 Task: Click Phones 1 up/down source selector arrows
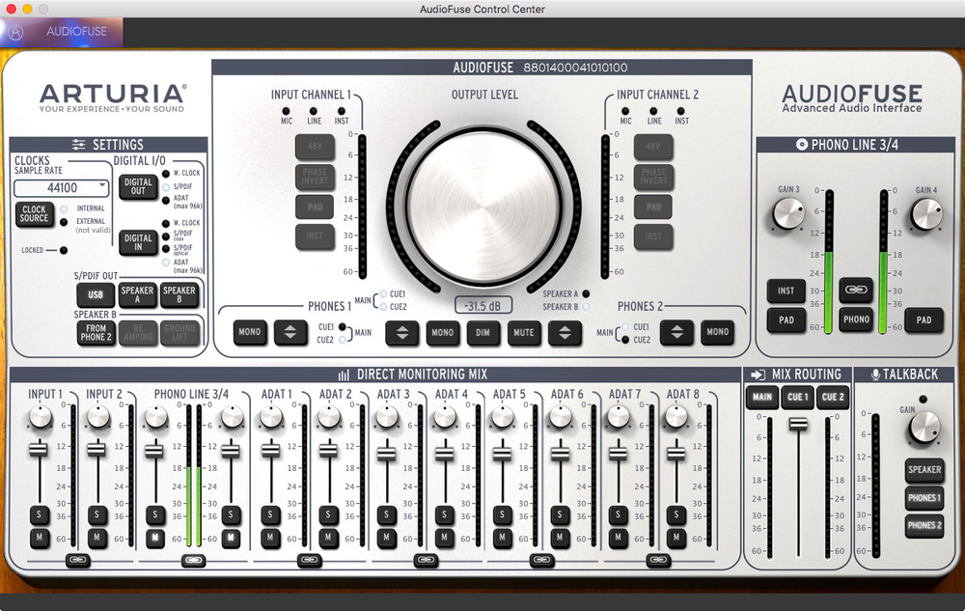[x=290, y=332]
